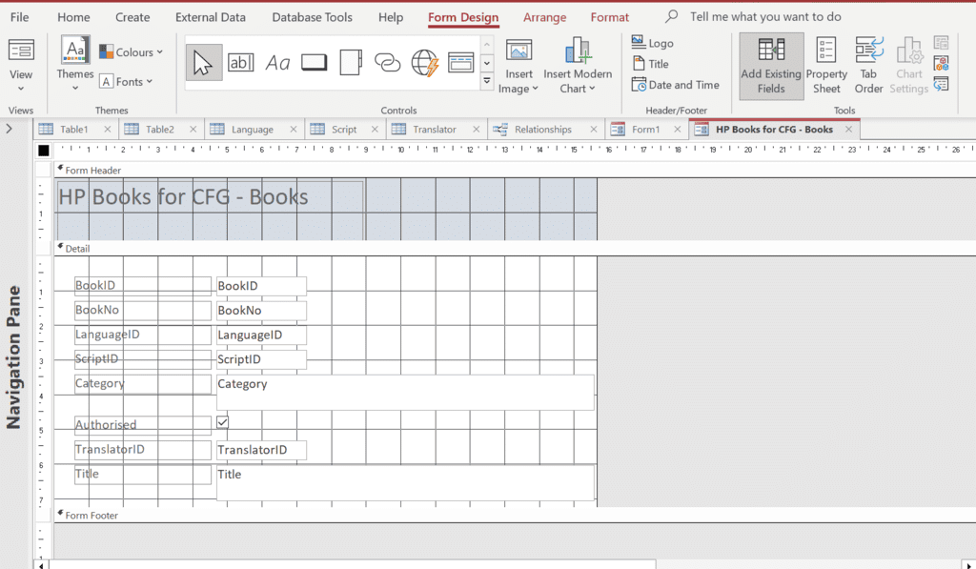This screenshot has width=976, height=569.
Task: Expand the Themes dropdown arrow
Action: click(x=75, y=88)
